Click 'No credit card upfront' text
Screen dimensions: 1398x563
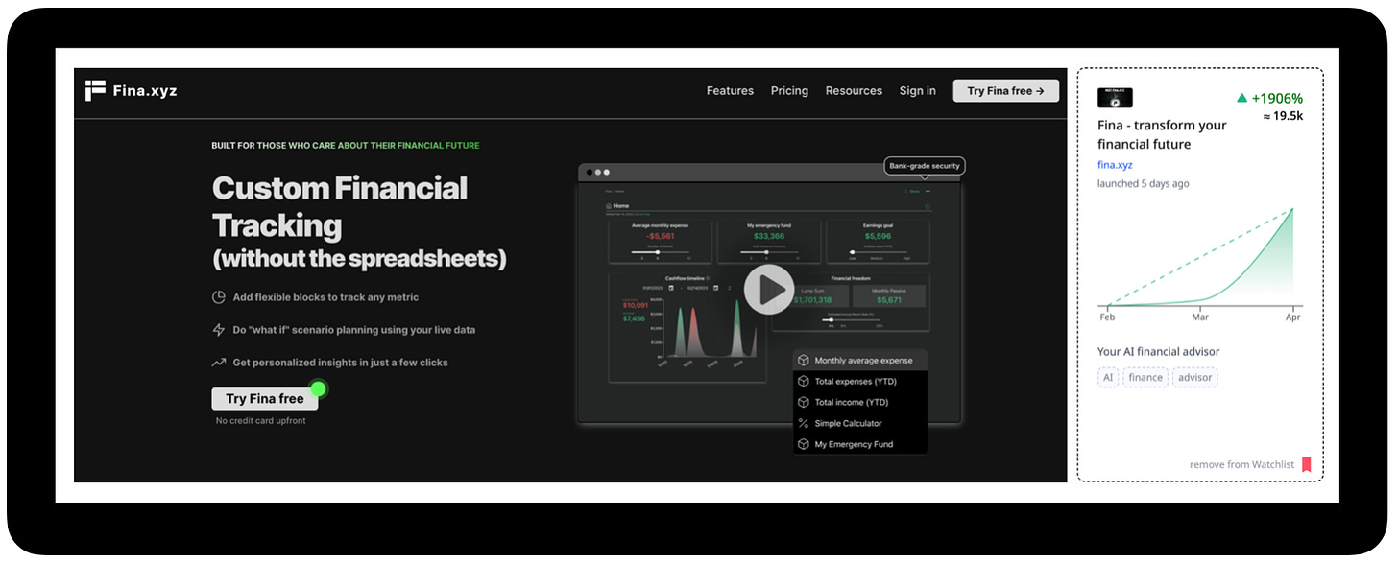(x=261, y=421)
